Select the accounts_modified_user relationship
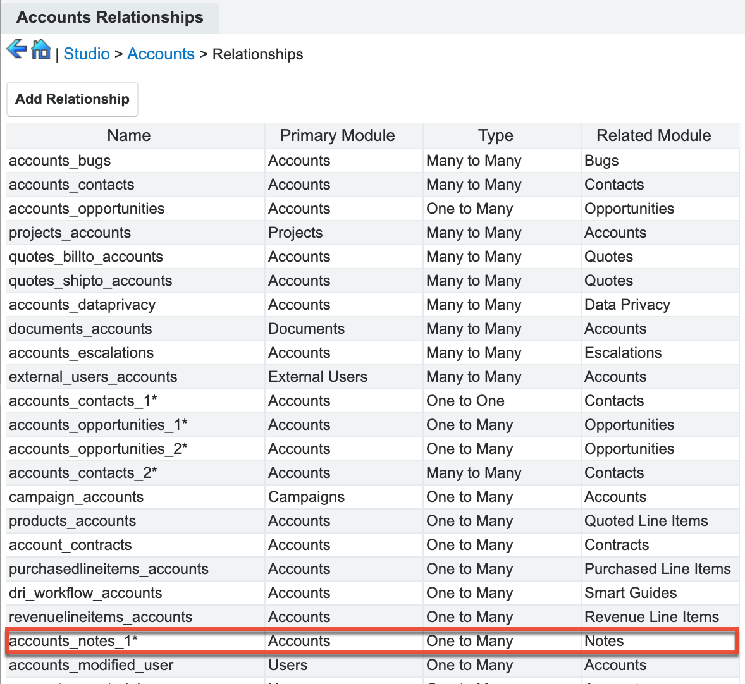Screen dimensions: 745x684 point(91,666)
